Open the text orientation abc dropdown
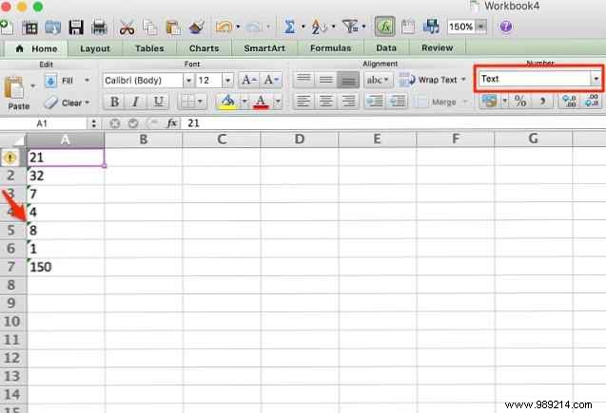This screenshot has height=413, width=606. [x=377, y=80]
